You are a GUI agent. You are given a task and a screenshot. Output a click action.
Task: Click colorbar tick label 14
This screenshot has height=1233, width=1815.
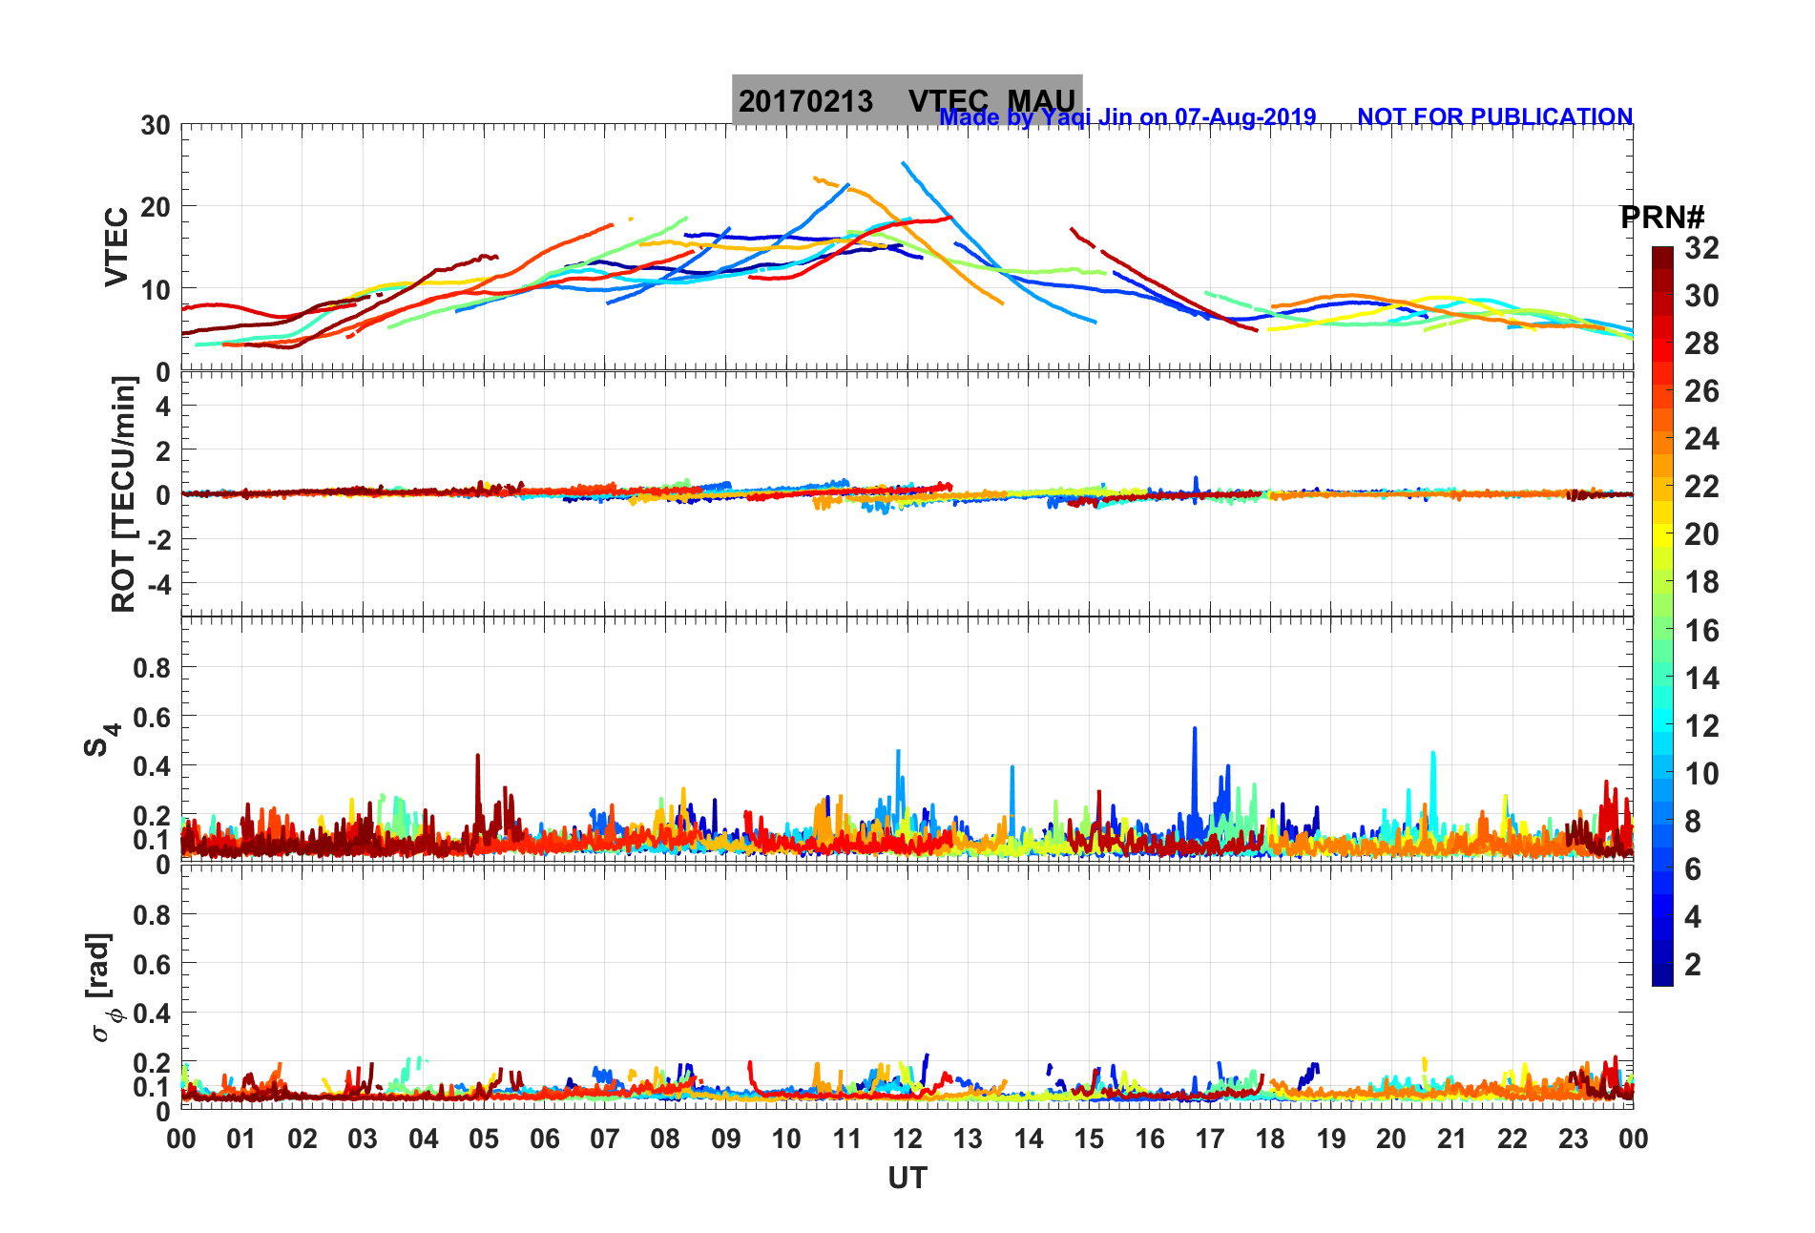pyautogui.click(x=1701, y=679)
